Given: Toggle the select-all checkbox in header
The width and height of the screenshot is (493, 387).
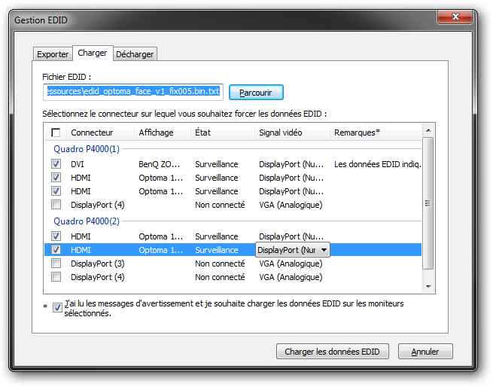Looking at the screenshot, I should pos(56,133).
